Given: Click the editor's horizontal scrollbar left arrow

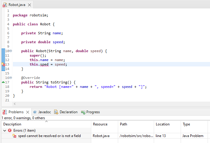Looking at the screenshot, I should (x=14, y=104).
